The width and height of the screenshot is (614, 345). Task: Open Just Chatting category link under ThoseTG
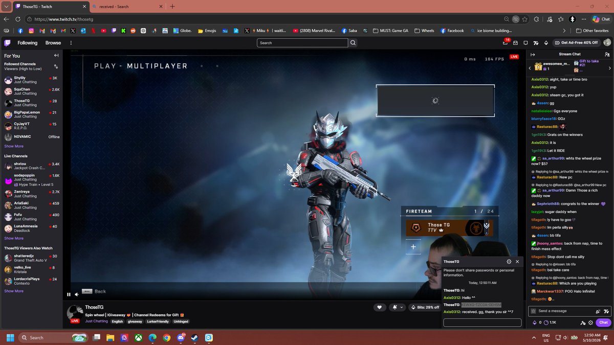[x=97, y=321]
